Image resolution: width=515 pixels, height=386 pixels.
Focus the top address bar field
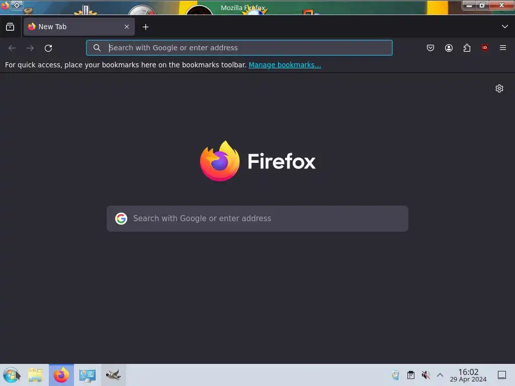[x=239, y=48]
